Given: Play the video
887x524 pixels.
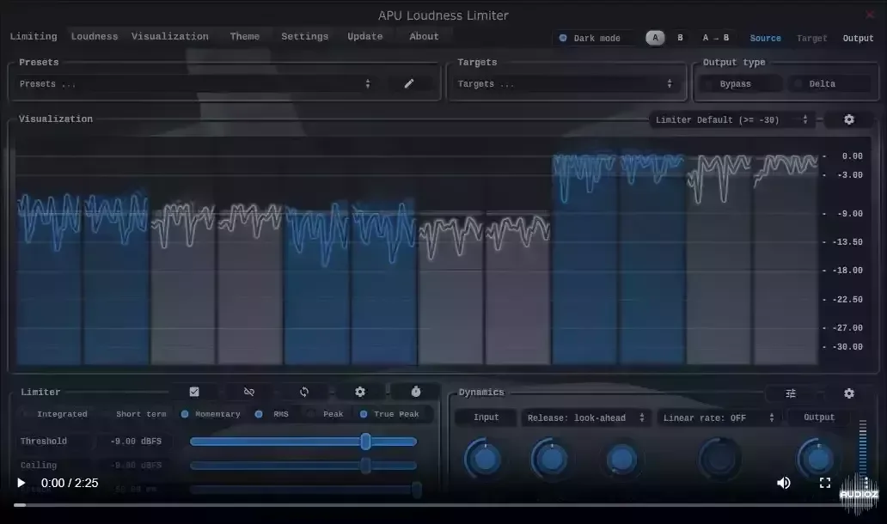Looking at the screenshot, I should point(21,483).
